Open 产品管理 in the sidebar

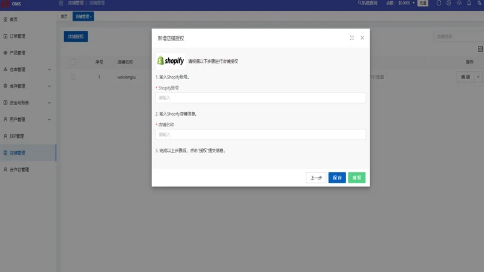point(18,53)
